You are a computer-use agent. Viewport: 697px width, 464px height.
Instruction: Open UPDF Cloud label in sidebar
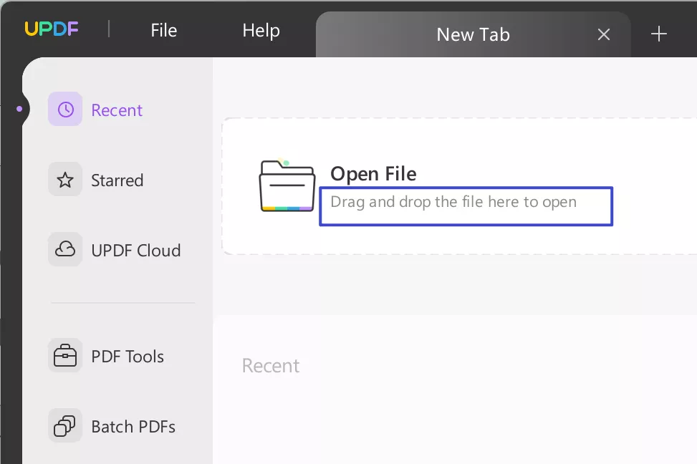[x=136, y=251]
